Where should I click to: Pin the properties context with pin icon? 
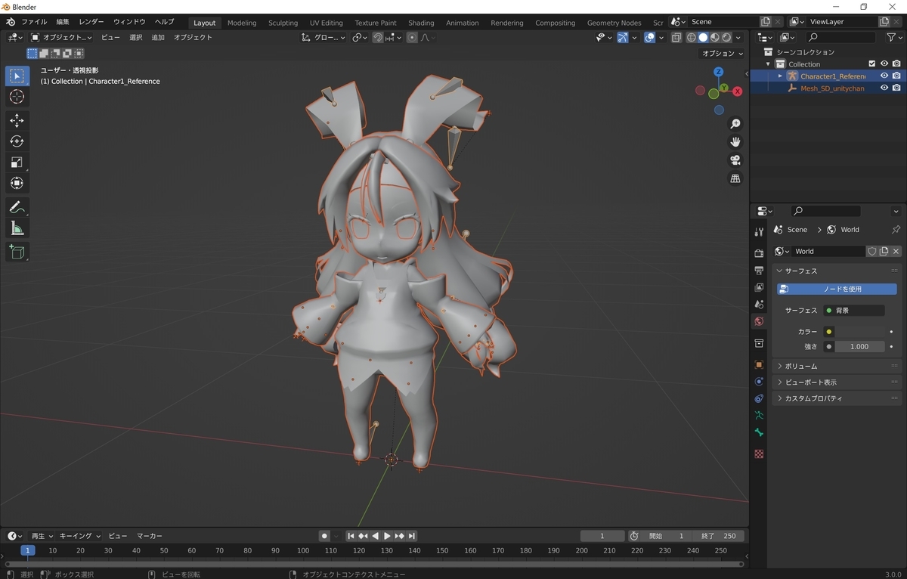click(896, 230)
